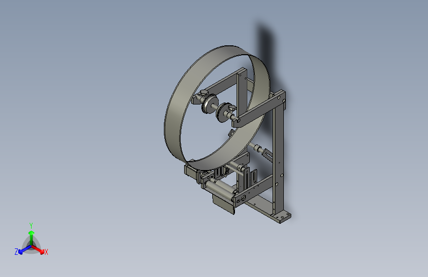
Task: Select the base foot plate with holes
Action: click(281, 217)
